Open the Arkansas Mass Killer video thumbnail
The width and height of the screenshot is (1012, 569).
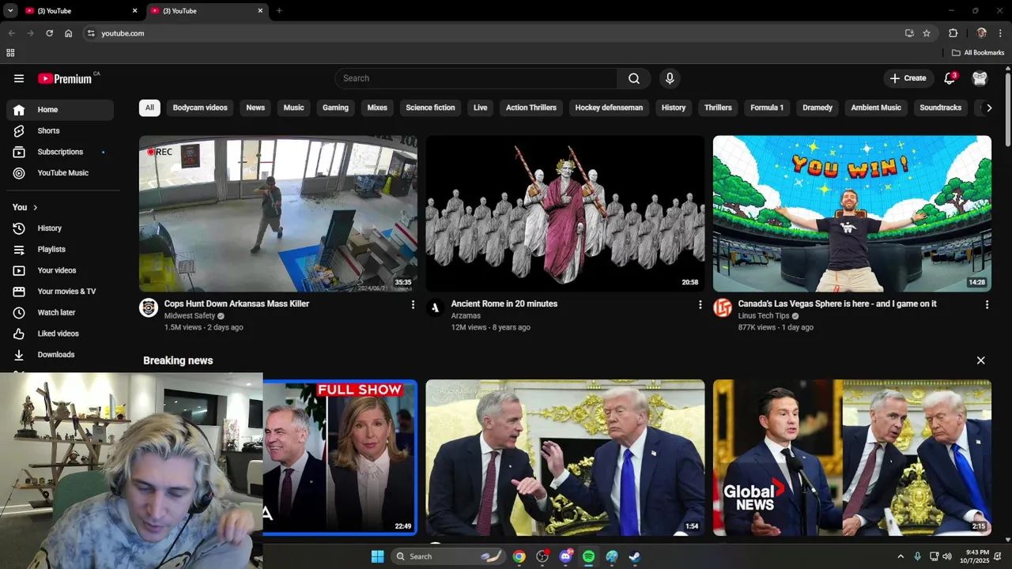click(278, 213)
